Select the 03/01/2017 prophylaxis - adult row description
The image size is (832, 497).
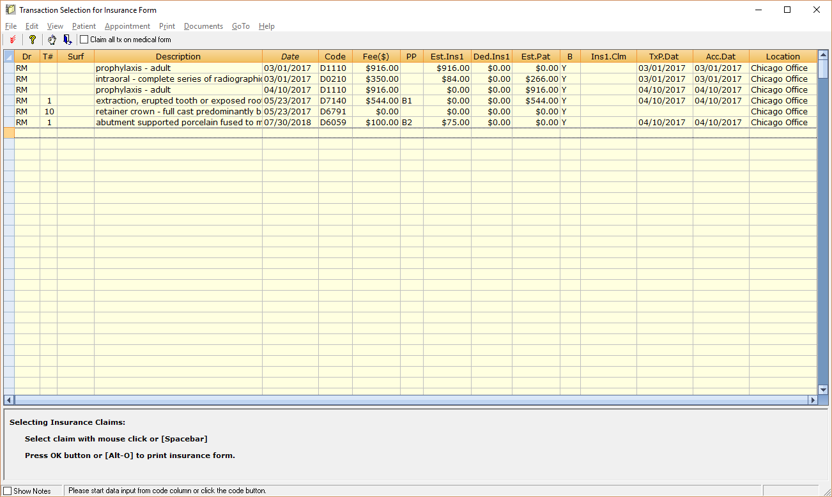click(x=178, y=68)
